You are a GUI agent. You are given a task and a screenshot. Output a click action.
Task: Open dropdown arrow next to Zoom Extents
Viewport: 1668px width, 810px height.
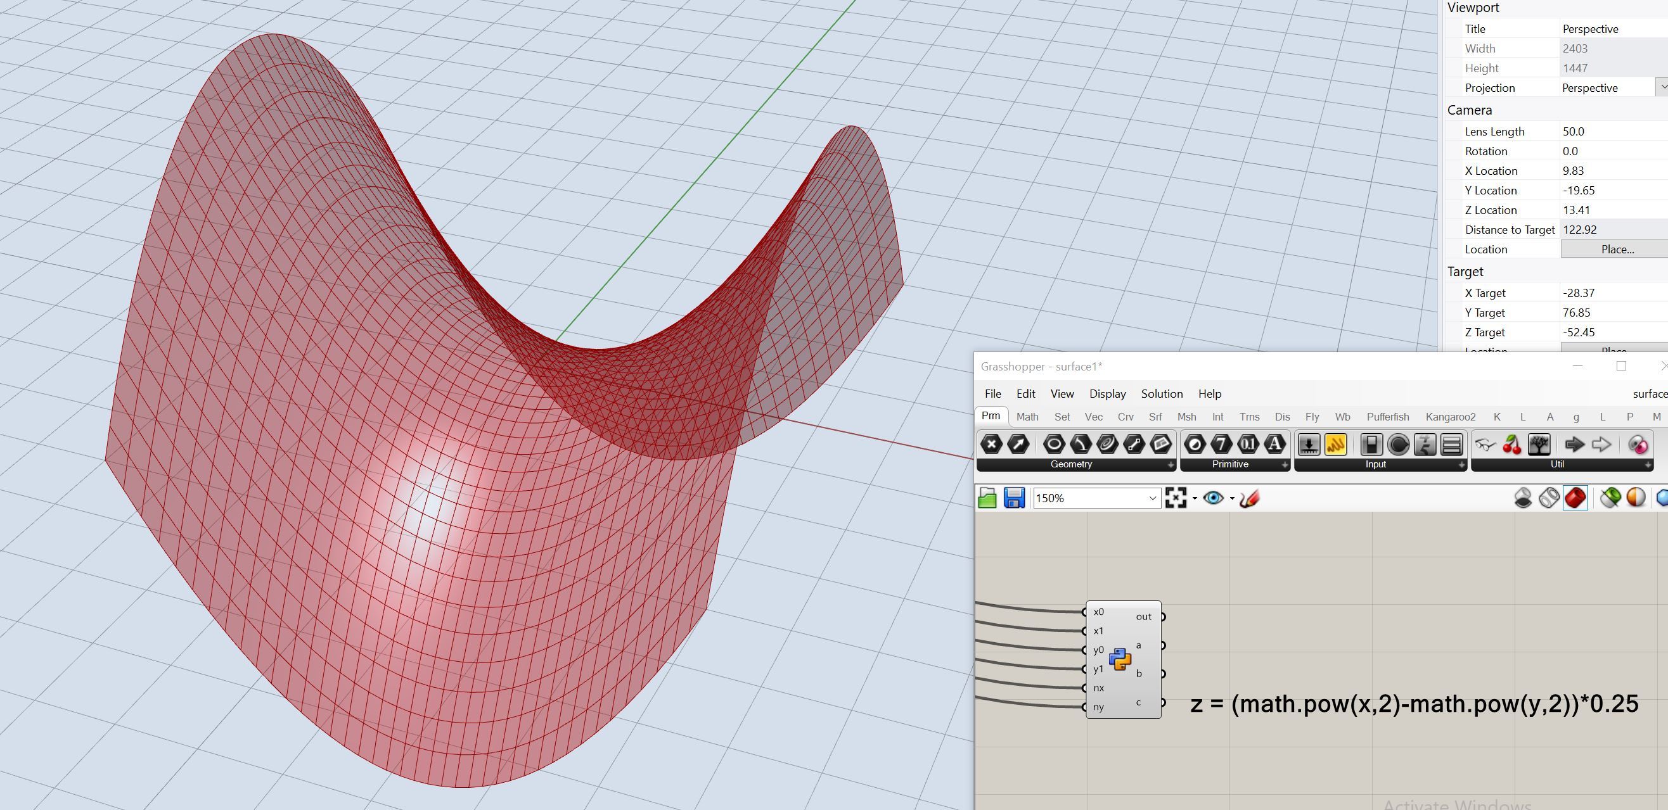pos(1194,498)
